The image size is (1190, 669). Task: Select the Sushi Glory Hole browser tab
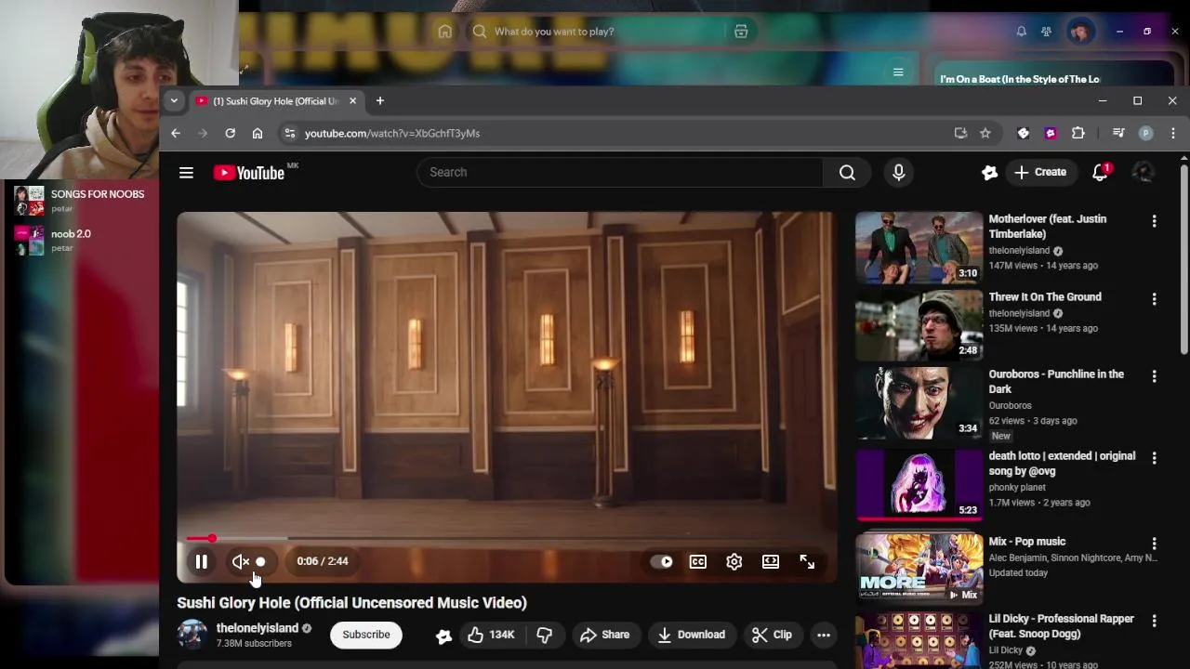(x=275, y=100)
